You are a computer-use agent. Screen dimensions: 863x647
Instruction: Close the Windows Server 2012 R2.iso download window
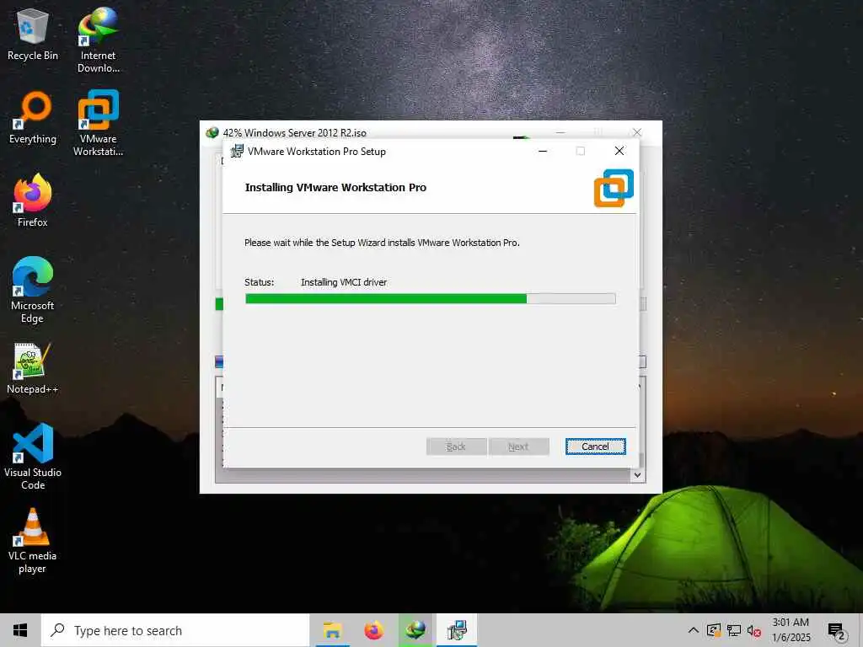pos(637,132)
